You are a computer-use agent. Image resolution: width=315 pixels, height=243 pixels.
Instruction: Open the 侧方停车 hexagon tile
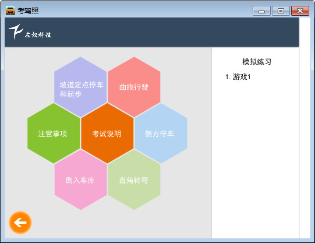[161, 133]
